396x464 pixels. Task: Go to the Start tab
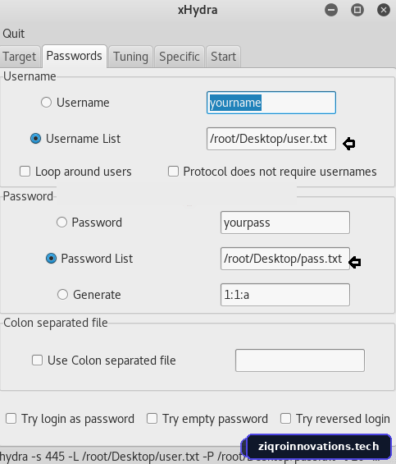pos(223,57)
